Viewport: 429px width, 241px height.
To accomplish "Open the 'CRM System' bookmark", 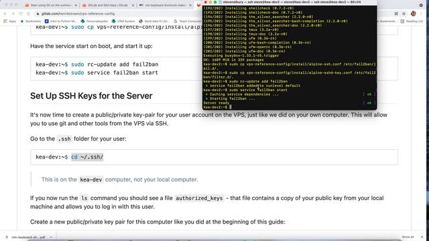I will point(123,21).
